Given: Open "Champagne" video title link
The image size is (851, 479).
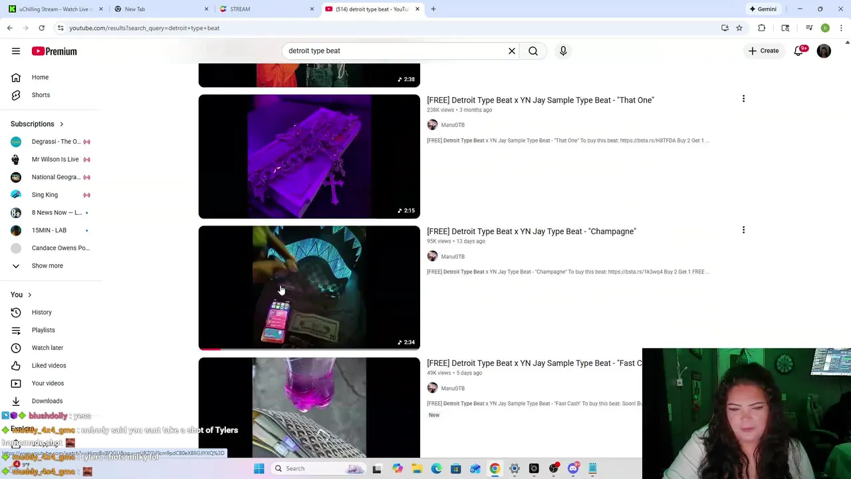Looking at the screenshot, I should tap(531, 232).
